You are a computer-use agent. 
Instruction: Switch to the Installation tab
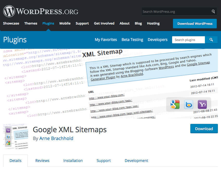click(x=73, y=160)
